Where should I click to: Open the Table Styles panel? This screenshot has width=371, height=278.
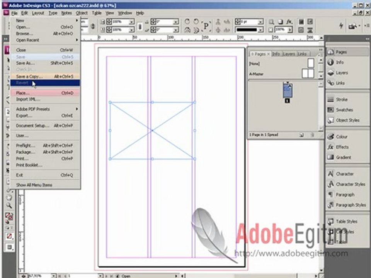[347, 222]
